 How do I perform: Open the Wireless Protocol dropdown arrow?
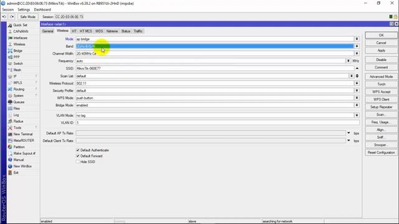pos(357,83)
